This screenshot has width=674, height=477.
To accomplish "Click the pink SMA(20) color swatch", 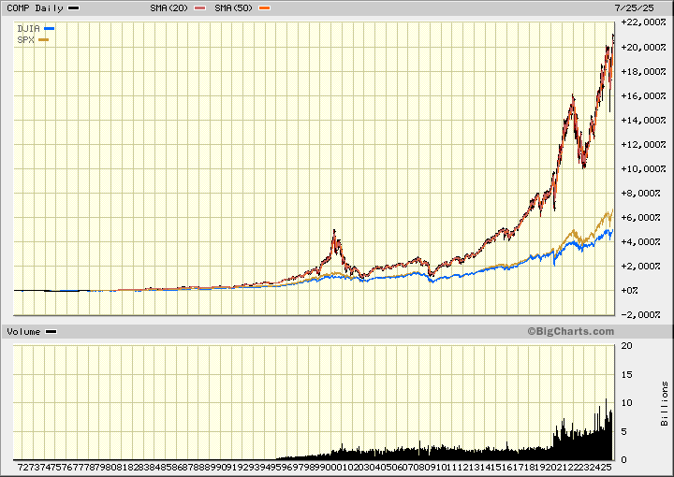I will (x=200, y=8).
